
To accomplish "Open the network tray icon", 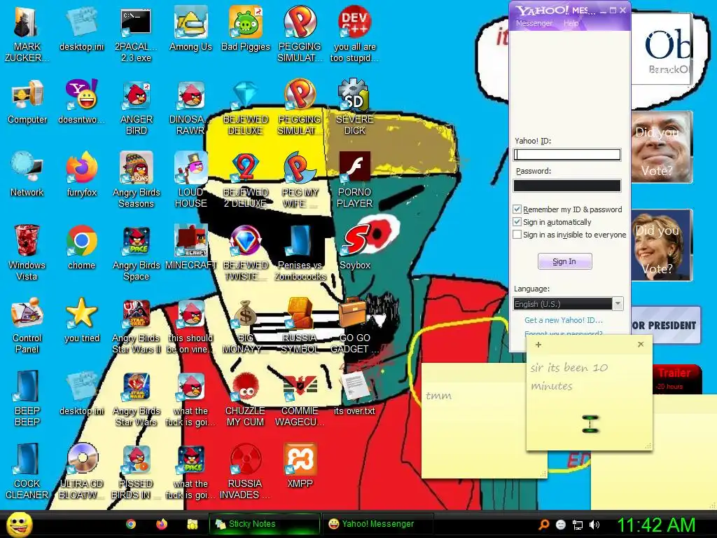I will (x=578, y=525).
